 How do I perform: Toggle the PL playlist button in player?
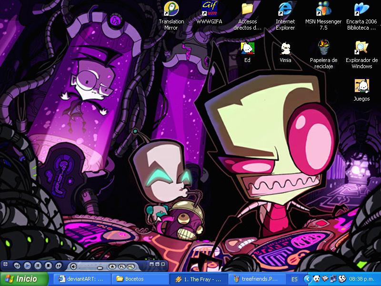tap(122, 266)
